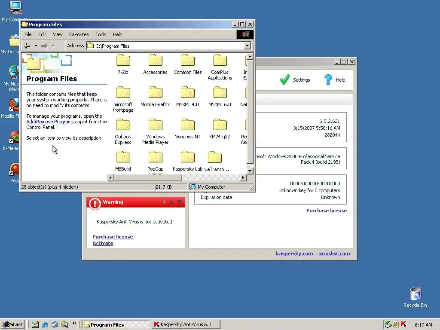Click the Recycle Bin desktop icon
This screenshot has height=330, width=440.
416,297
